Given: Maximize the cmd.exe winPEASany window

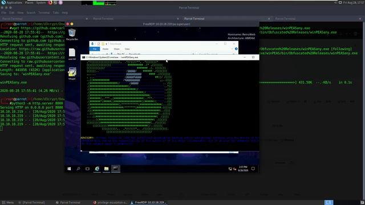Looking at the screenshot, I should pos(253,57).
